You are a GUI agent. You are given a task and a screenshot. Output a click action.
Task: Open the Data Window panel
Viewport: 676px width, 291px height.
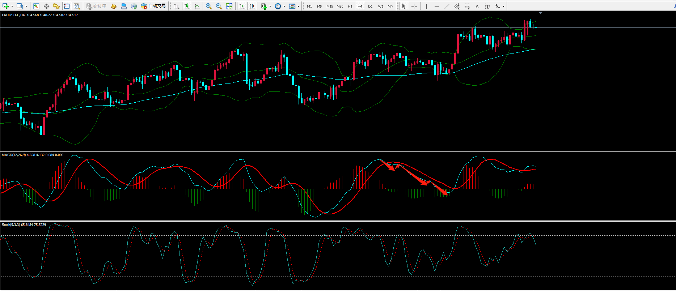pyautogui.click(x=46, y=6)
